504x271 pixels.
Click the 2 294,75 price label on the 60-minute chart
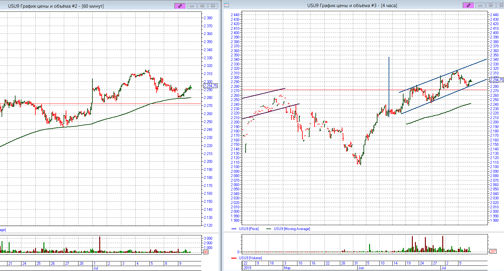click(x=211, y=86)
